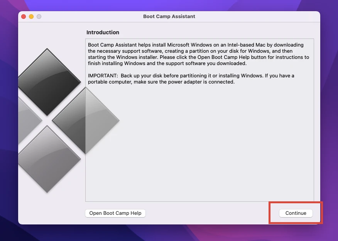Click the green zoom button
The width and height of the screenshot is (338, 241).
coord(39,17)
